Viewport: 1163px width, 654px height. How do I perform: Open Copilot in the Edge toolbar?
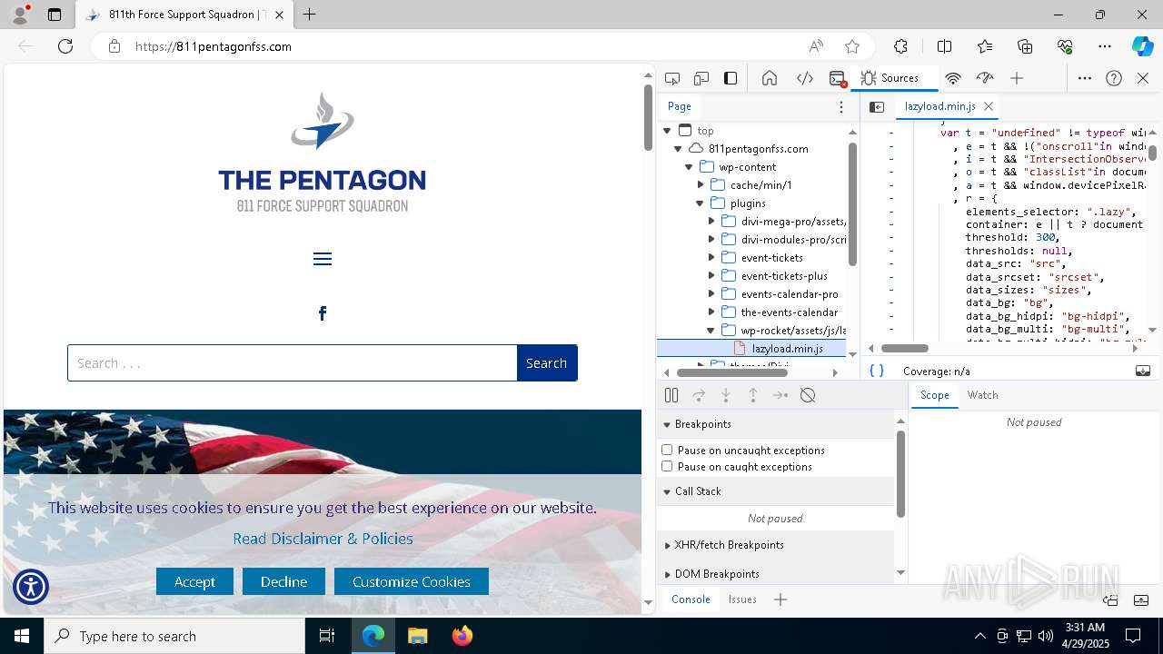1142,46
